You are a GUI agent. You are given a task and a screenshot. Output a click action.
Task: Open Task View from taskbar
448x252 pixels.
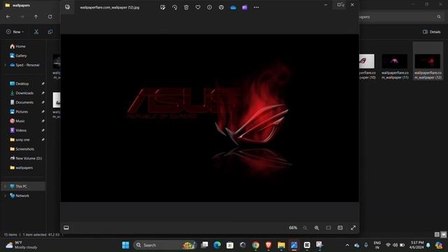coord(204,245)
